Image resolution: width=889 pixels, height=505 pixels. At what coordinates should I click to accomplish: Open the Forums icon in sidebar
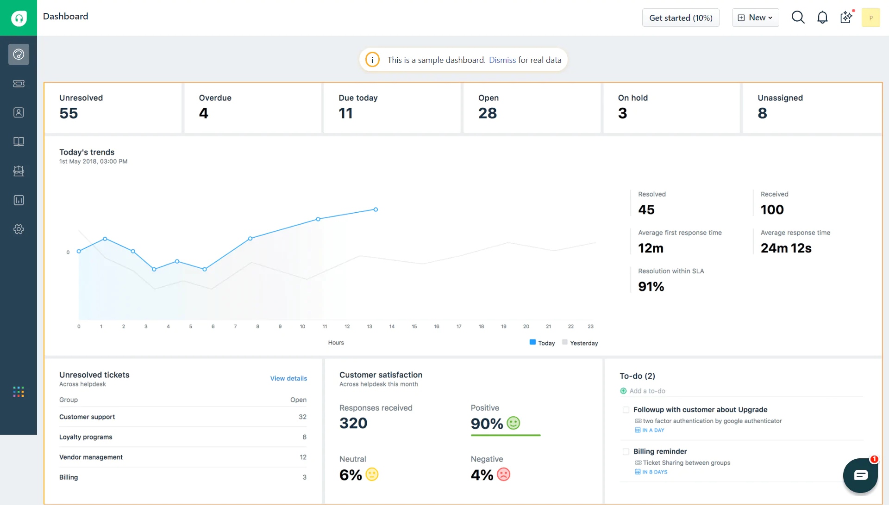[x=19, y=171]
